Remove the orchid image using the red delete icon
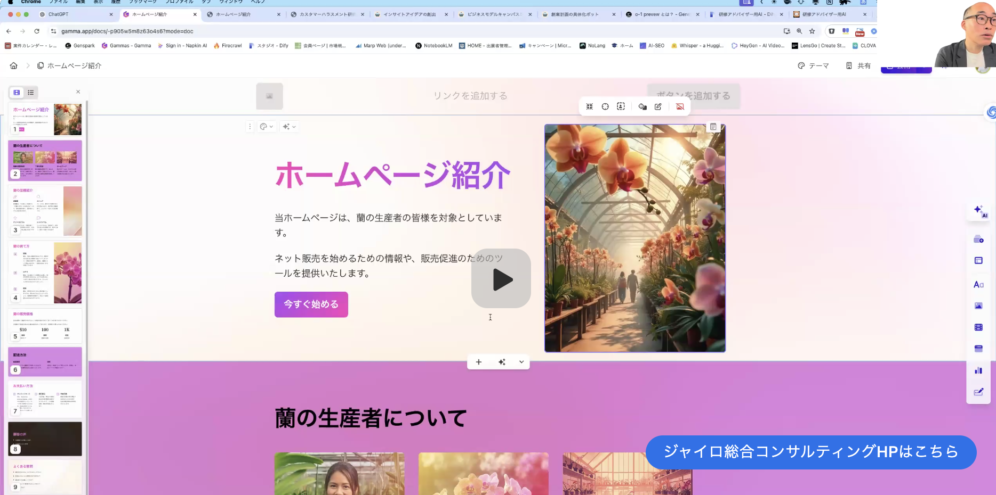The height and width of the screenshot is (495, 996). 679,106
